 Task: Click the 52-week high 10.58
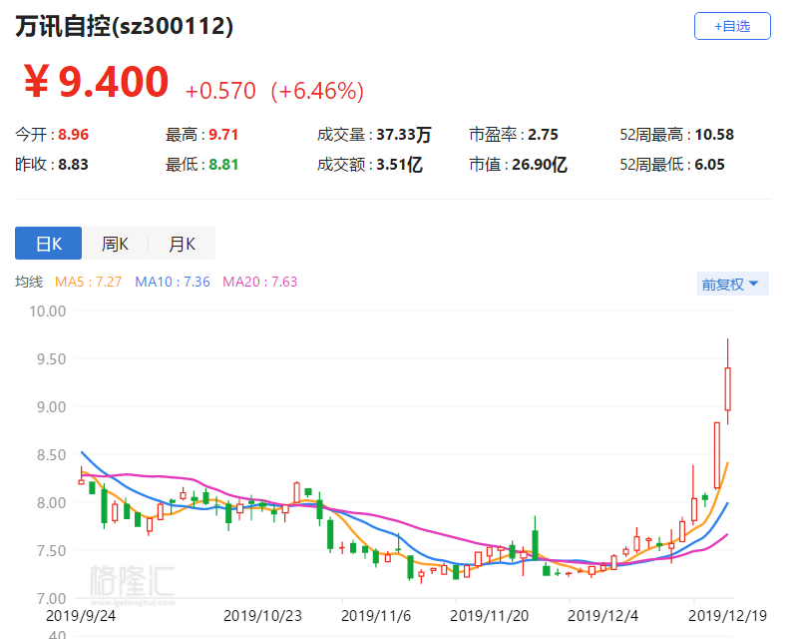pos(714,135)
